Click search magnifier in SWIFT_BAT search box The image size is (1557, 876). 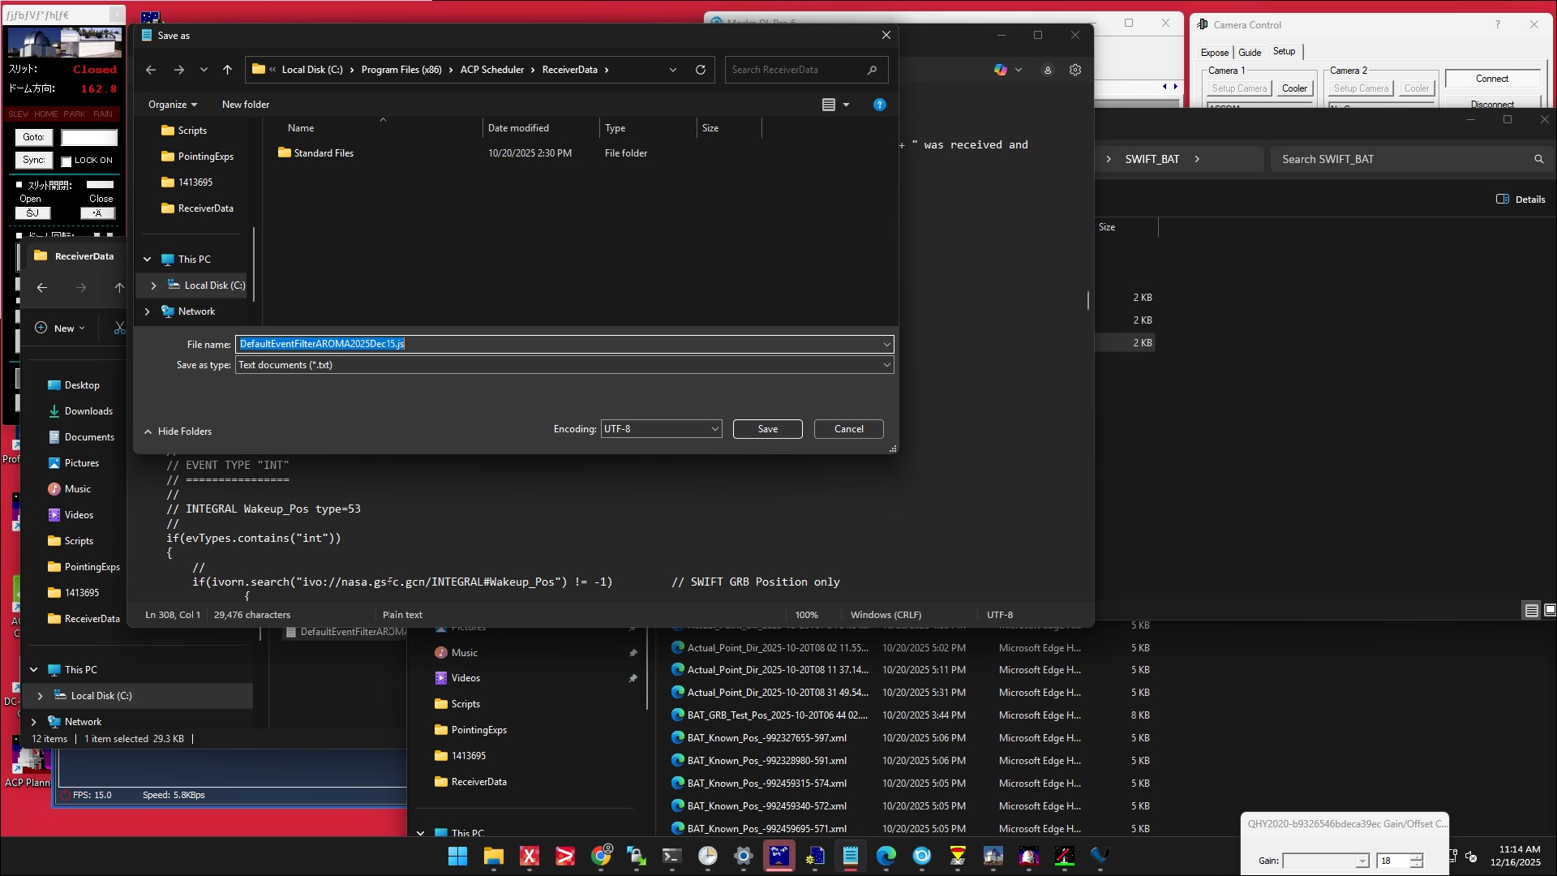pyautogui.click(x=1538, y=159)
